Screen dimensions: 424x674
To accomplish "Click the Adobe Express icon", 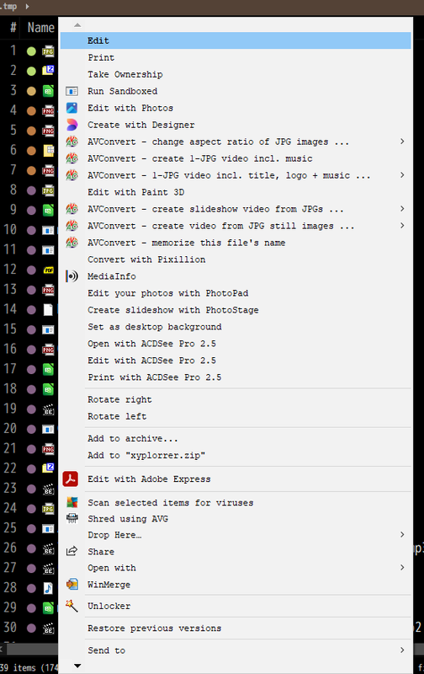I will tap(71, 479).
